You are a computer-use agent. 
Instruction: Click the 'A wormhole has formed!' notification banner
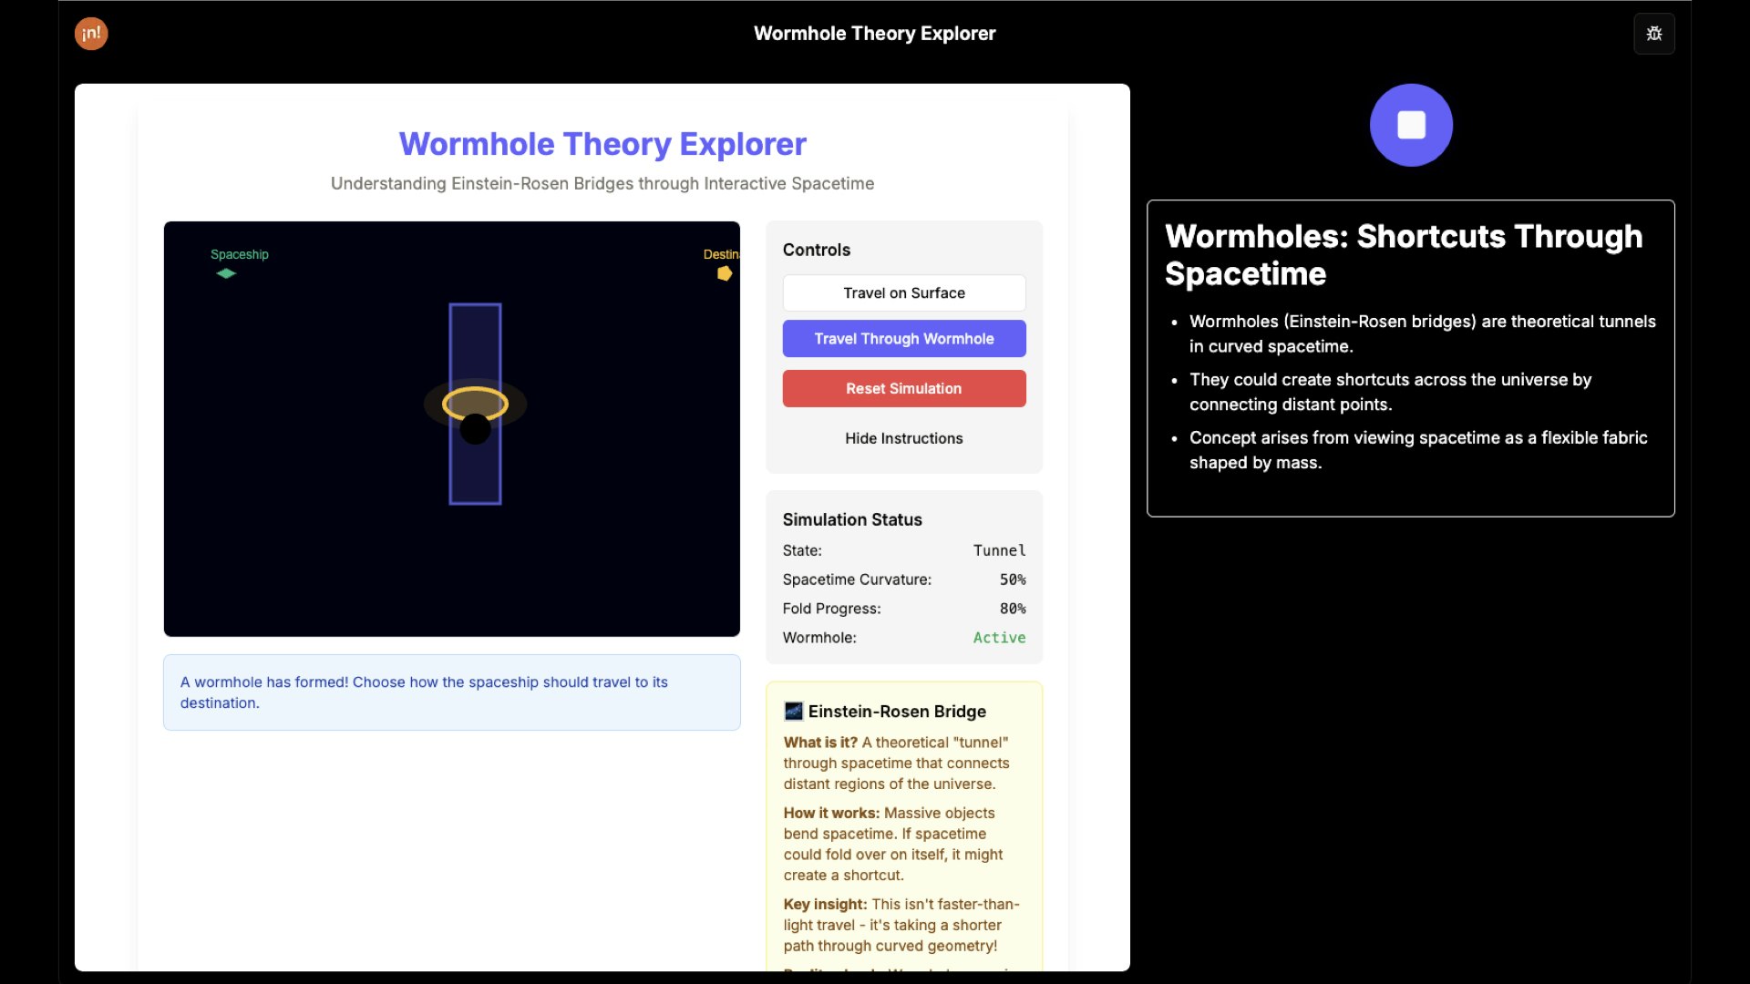(451, 692)
